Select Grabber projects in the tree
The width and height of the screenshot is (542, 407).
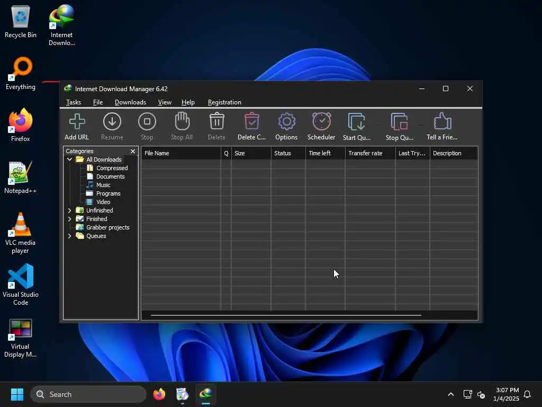(107, 227)
